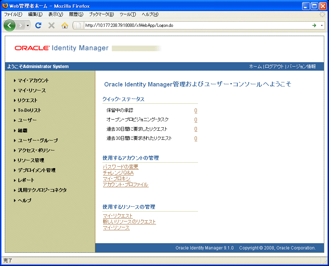The image size is (329, 266).
Task: Click the Oracle Identity Manager logo
Action: coord(61,48)
